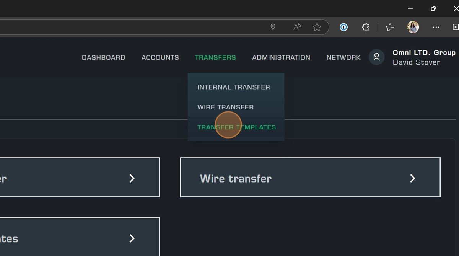The image size is (459, 256).
Task: Open the browser Extensions puzzle icon
Action: click(x=366, y=27)
